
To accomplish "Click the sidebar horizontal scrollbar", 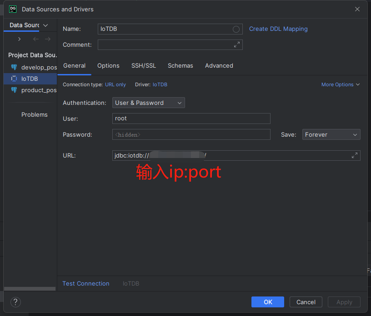I will (x=30, y=289).
